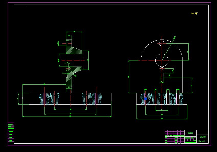Select the small top circle in the right view
Image resolution: width=217 pixels, height=152 pixels.
tap(162, 43)
